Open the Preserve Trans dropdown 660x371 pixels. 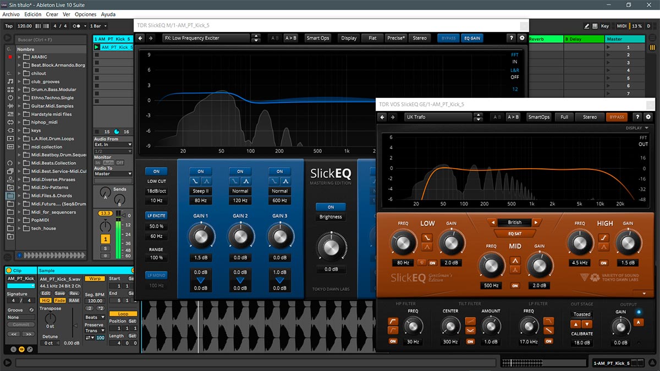click(x=94, y=331)
